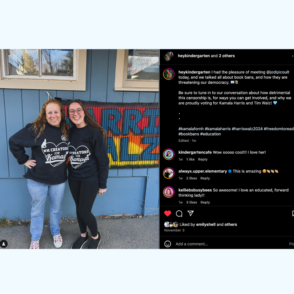Reply to kelliebsbusybees' comment

coord(205,202)
